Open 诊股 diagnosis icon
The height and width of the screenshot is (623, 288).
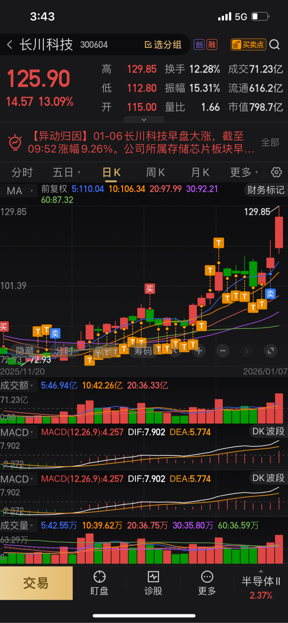tap(153, 583)
